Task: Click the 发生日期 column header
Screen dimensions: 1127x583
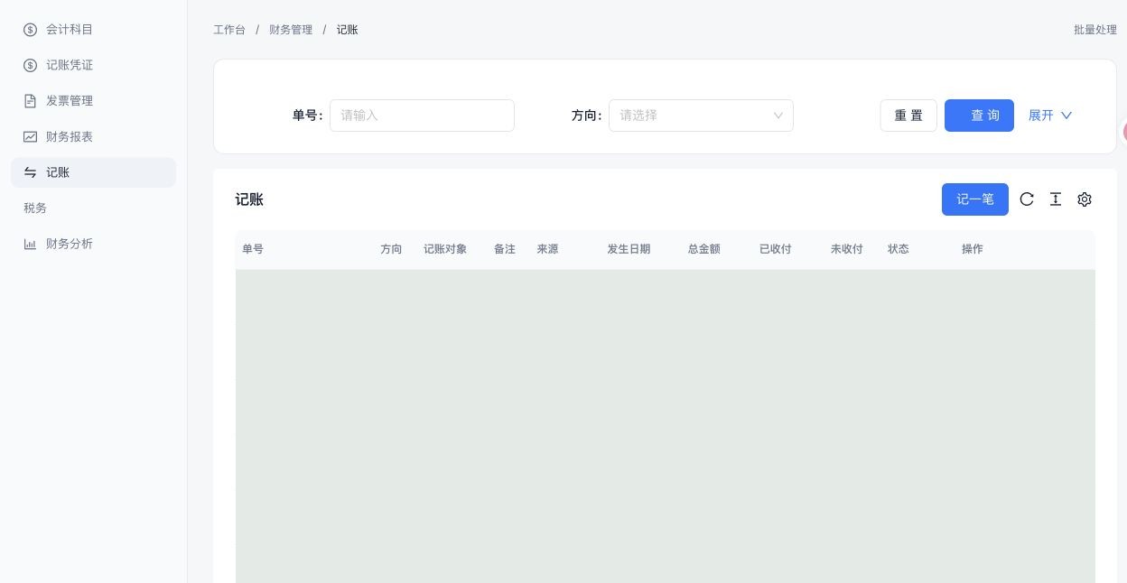Action: (x=629, y=249)
